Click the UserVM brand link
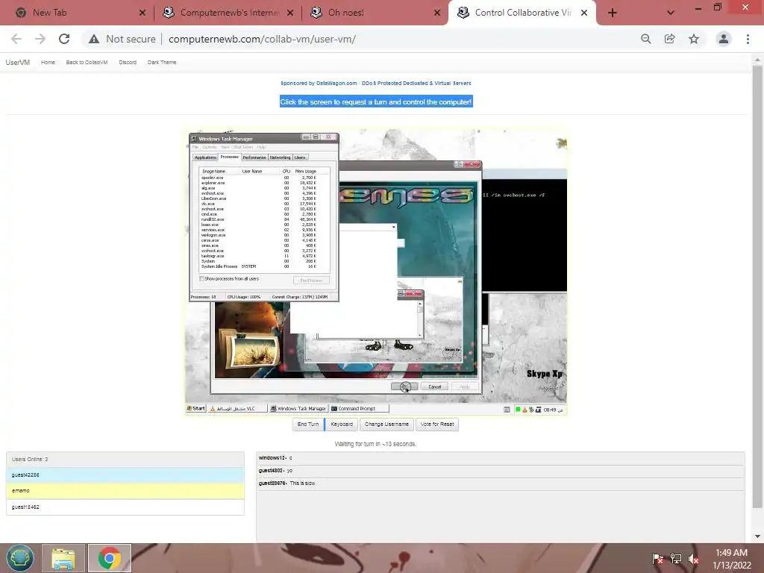Viewport: 764px width, 573px height. coord(18,63)
